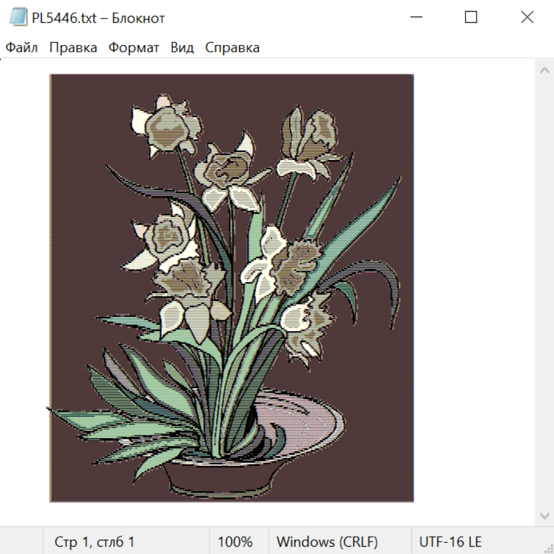The image size is (554, 554).
Task: Click the Windows (CRLF) status field
Action: tap(327, 541)
